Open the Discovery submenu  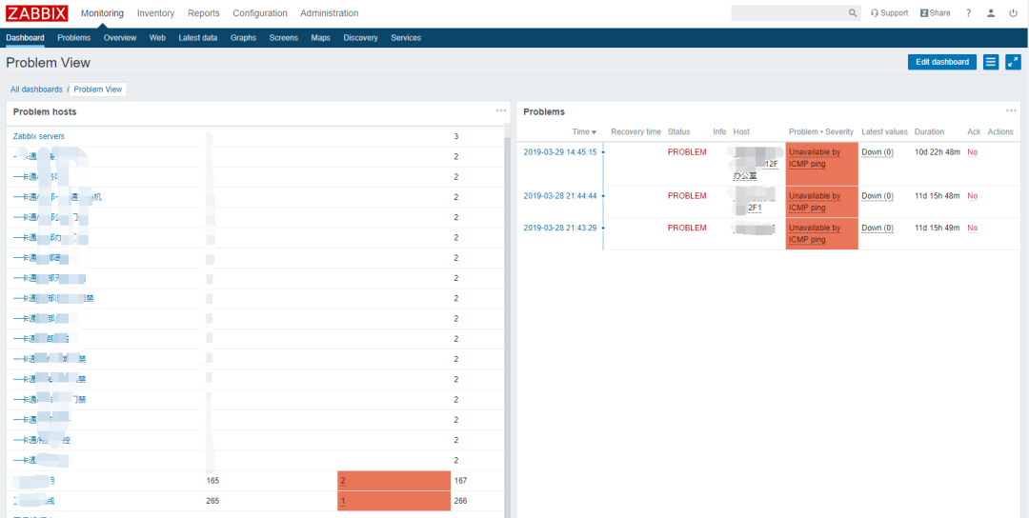tap(360, 38)
